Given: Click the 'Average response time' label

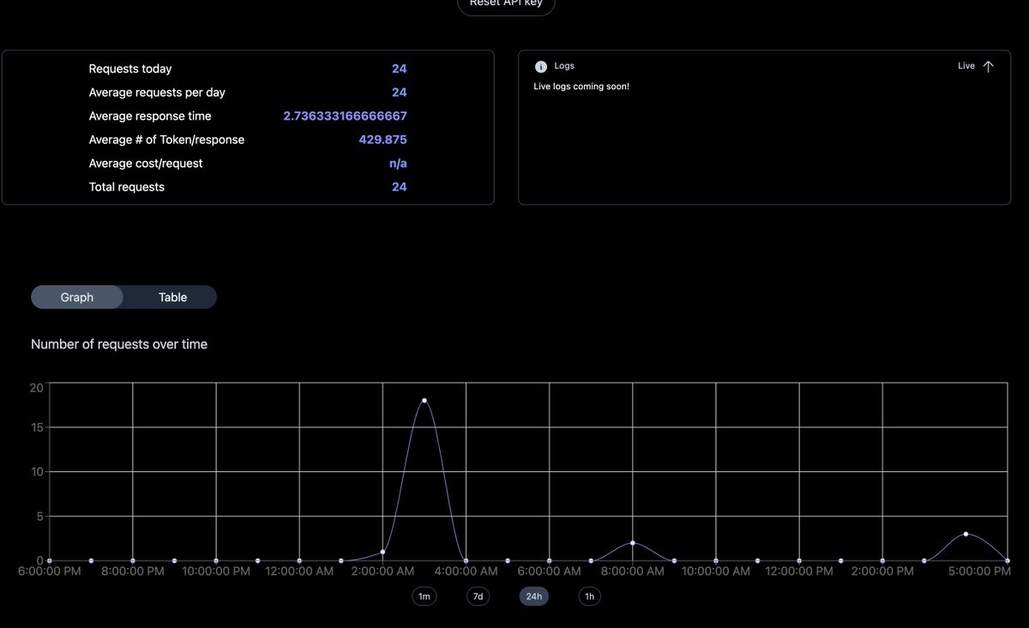Looking at the screenshot, I should click(150, 116).
